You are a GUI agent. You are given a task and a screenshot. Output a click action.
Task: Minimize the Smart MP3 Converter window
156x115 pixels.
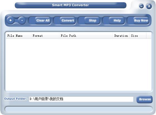coord(142,6)
